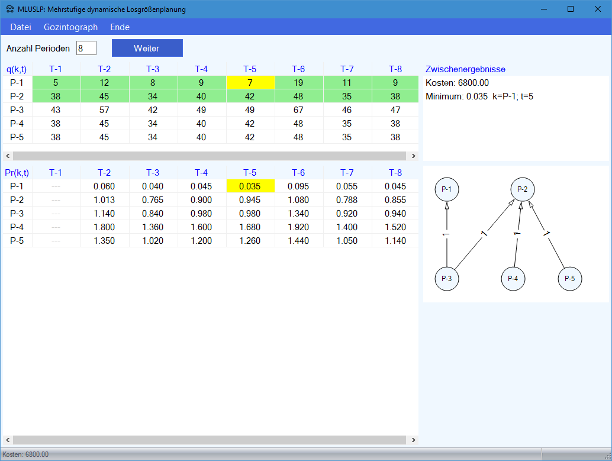The height and width of the screenshot is (461, 612).
Task: Click left scroll arrow of upper table
Action: point(7,156)
